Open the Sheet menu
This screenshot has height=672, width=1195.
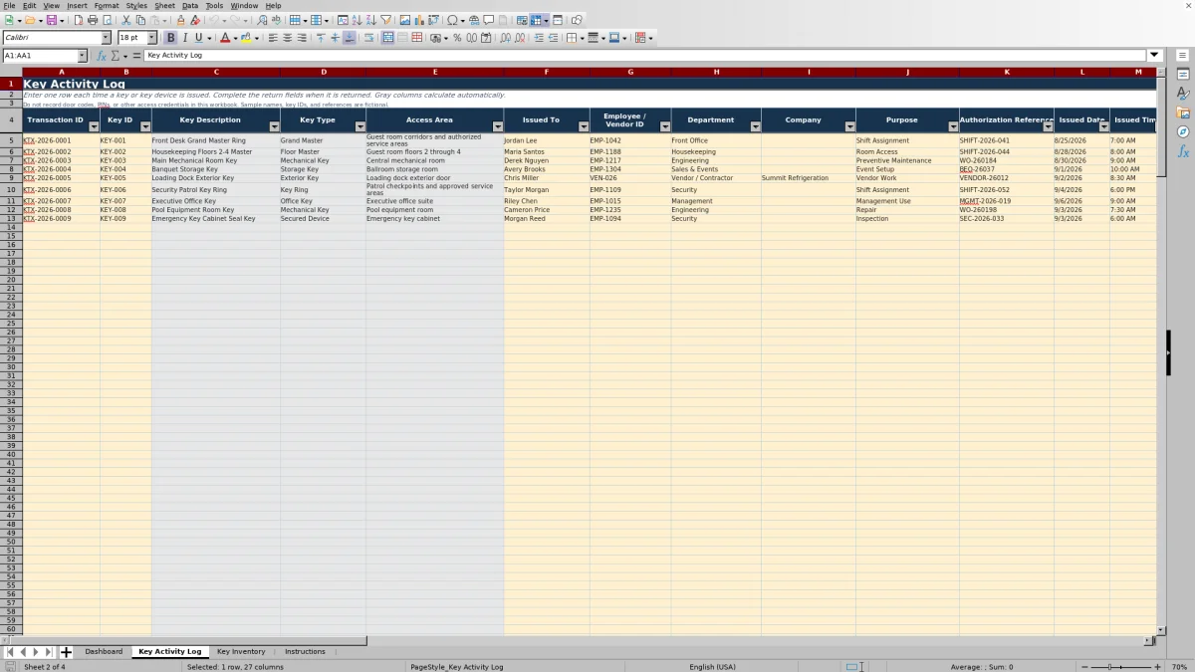point(164,5)
